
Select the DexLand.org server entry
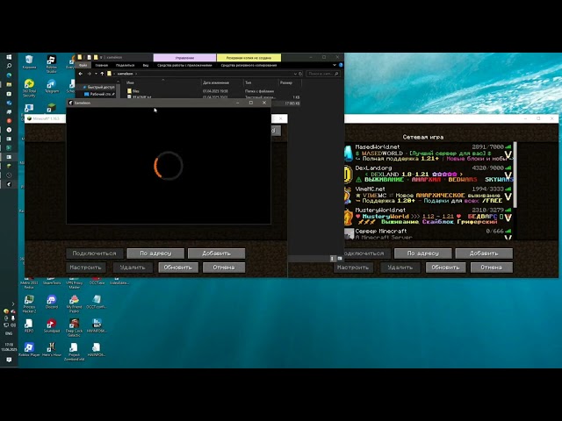click(429, 174)
